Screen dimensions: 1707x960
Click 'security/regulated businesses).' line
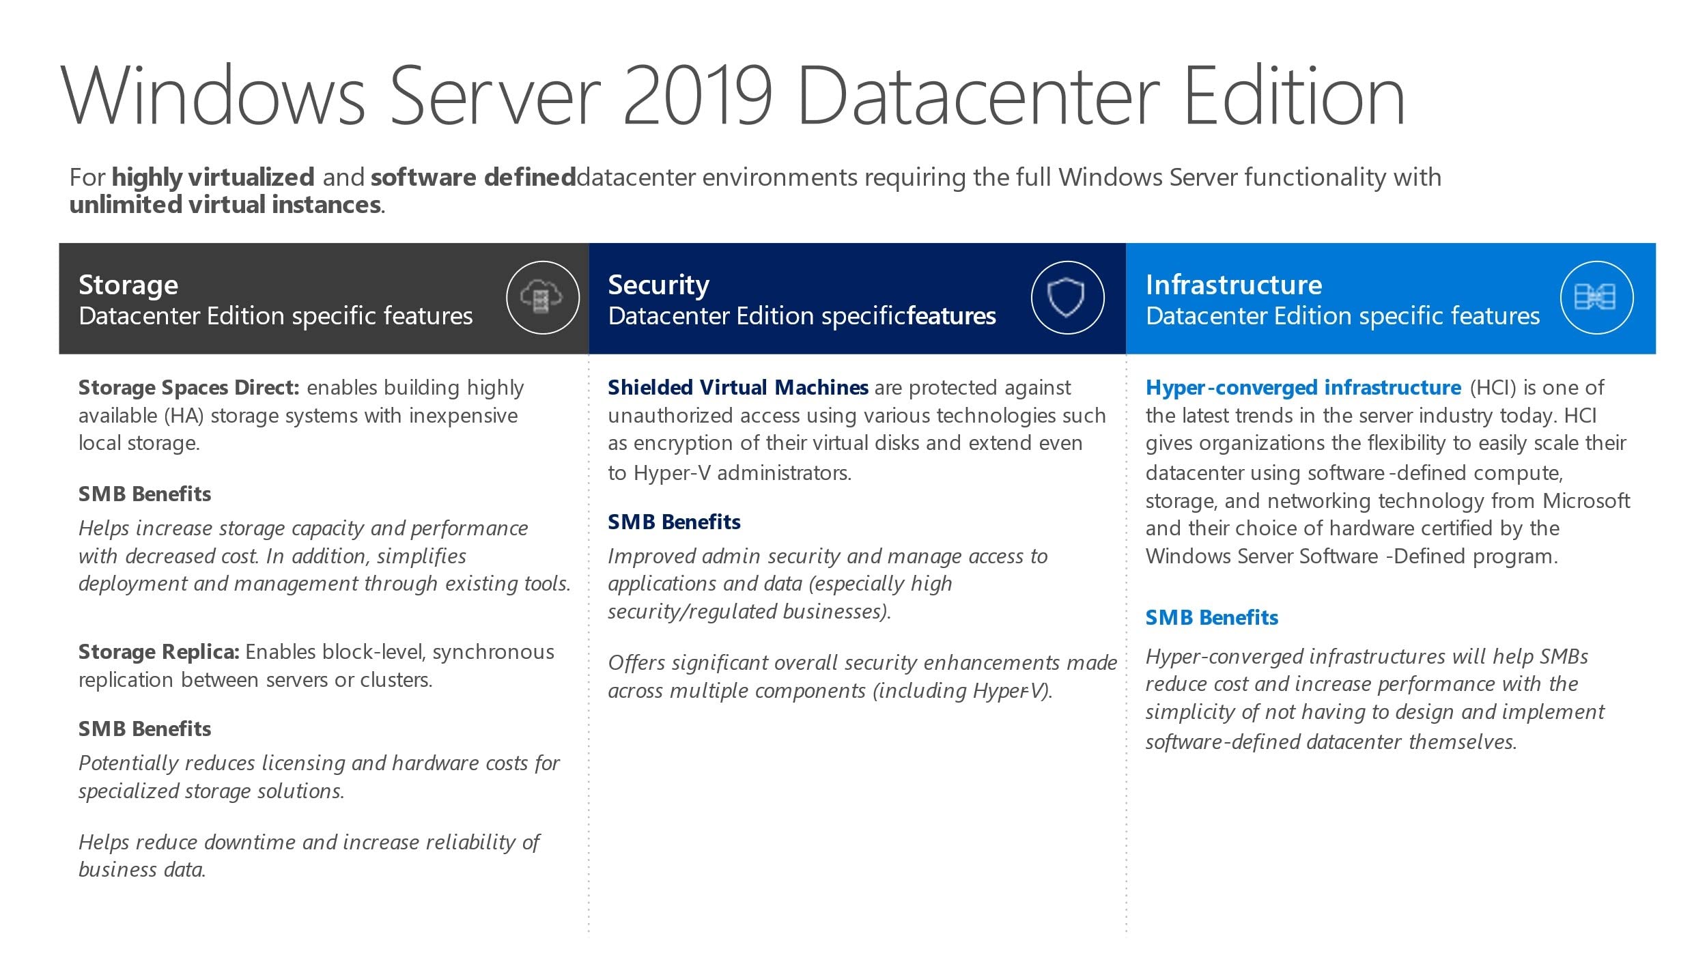pyautogui.click(x=750, y=612)
